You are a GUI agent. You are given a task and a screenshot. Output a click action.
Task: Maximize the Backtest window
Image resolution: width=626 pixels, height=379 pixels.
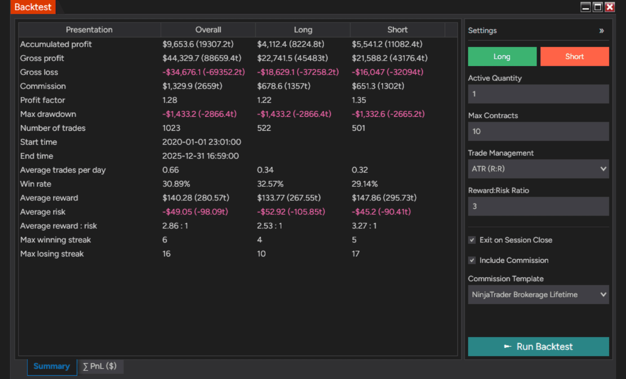tap(598, 7)
